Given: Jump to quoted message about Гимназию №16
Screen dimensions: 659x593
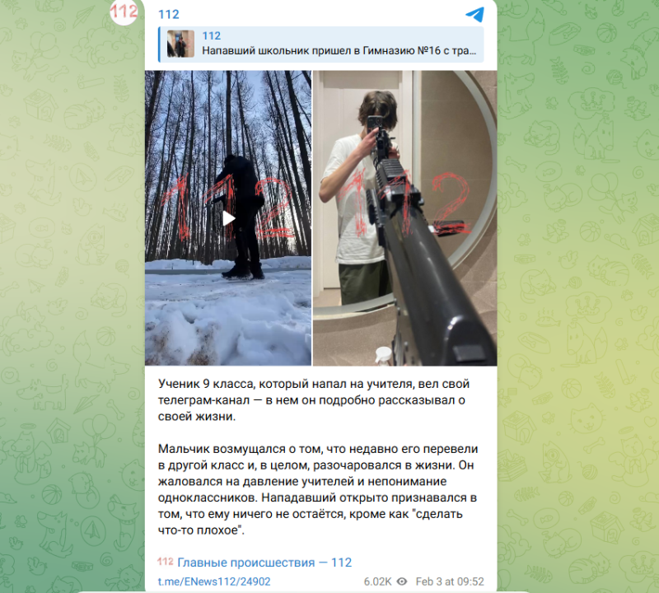Looking at the screenshot, I should 339,50.
